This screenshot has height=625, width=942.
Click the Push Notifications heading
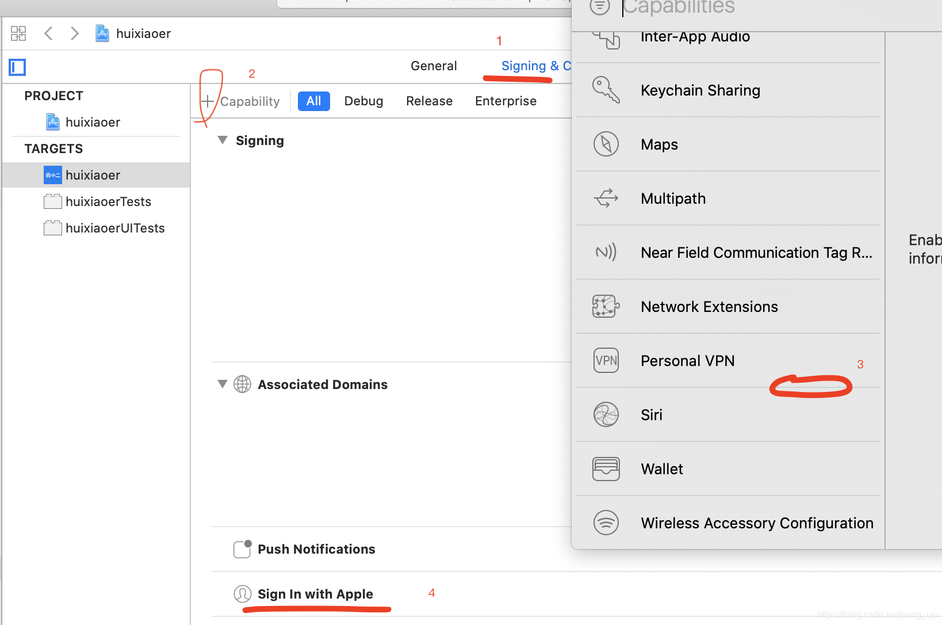pos(316,549)
